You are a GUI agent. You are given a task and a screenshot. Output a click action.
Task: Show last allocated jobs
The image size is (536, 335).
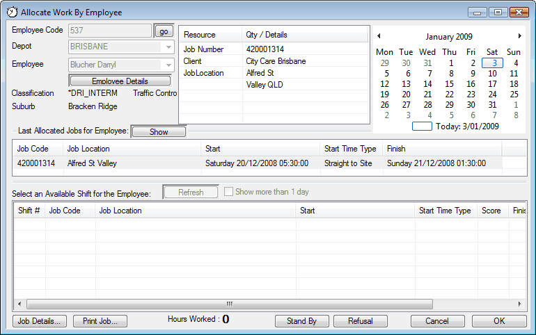click(x=159, y=132)
